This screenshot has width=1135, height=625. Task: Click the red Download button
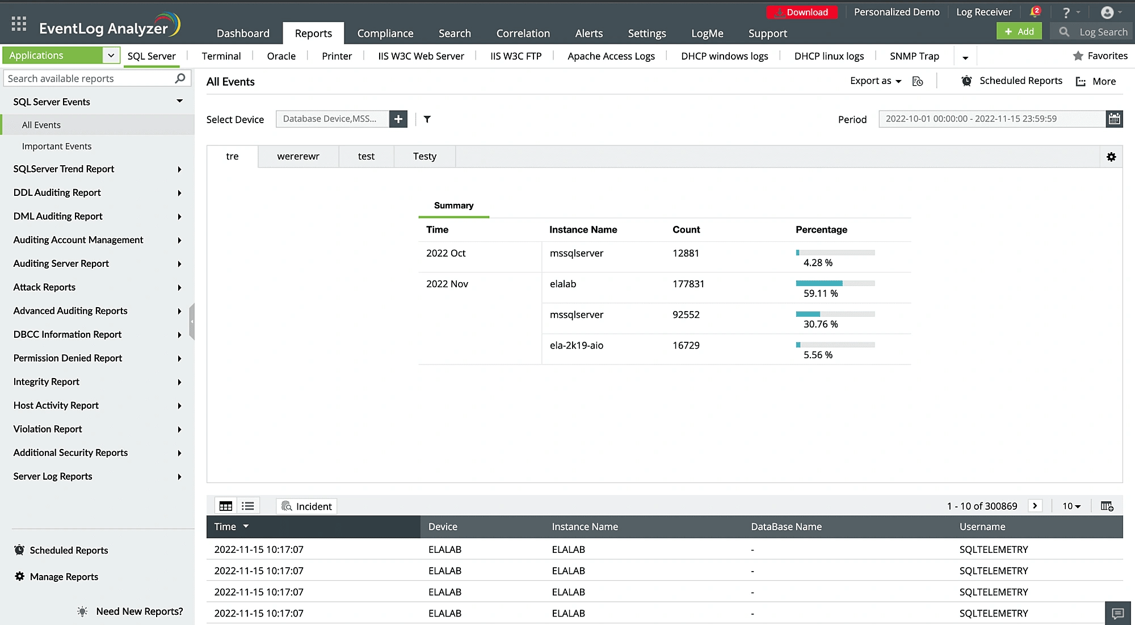802,12
